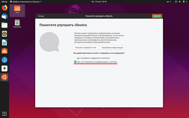Open the Help icon in dock

pos(5,60)
